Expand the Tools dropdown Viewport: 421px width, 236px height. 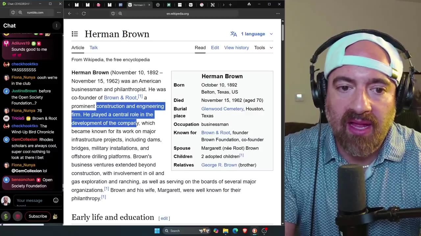[x=263, y=48]
